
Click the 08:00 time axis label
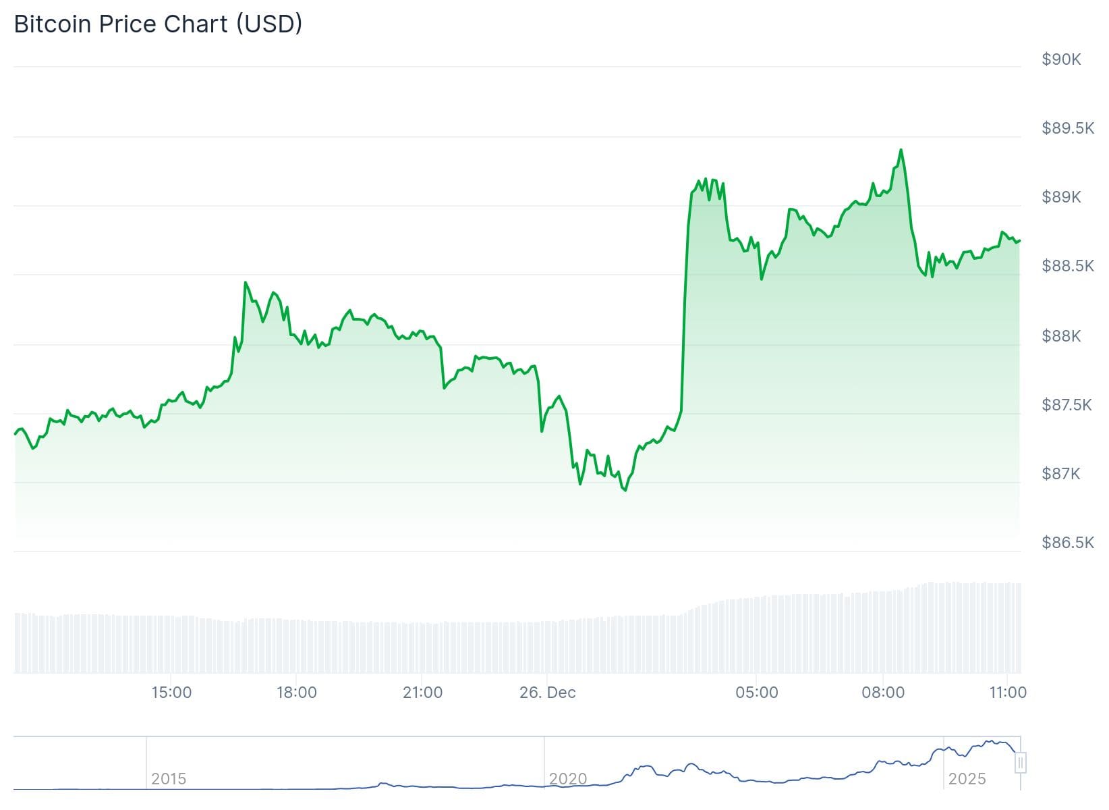(x=882, y=693)
